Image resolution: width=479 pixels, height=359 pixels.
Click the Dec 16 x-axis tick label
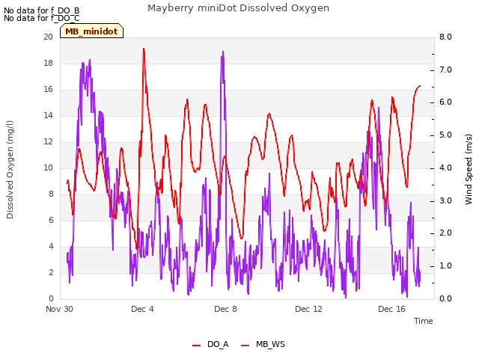point(391,309)
